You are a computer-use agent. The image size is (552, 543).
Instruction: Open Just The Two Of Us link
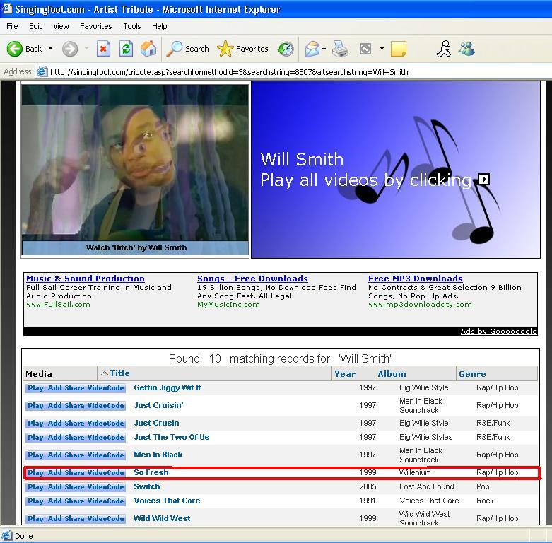tap(172, 437)
